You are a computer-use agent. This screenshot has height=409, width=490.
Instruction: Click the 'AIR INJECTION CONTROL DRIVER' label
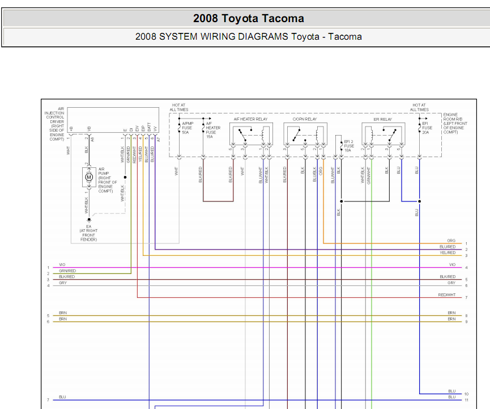point(55,124)
